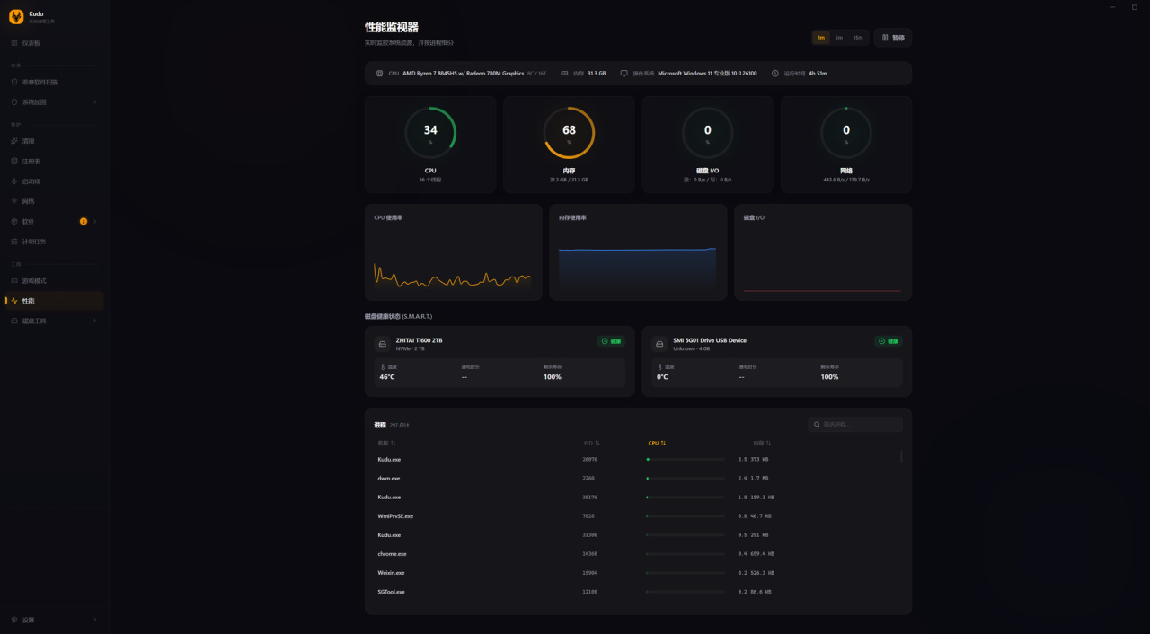
Task: Focus the 筛选进程 search field
Action: point(855,425)
